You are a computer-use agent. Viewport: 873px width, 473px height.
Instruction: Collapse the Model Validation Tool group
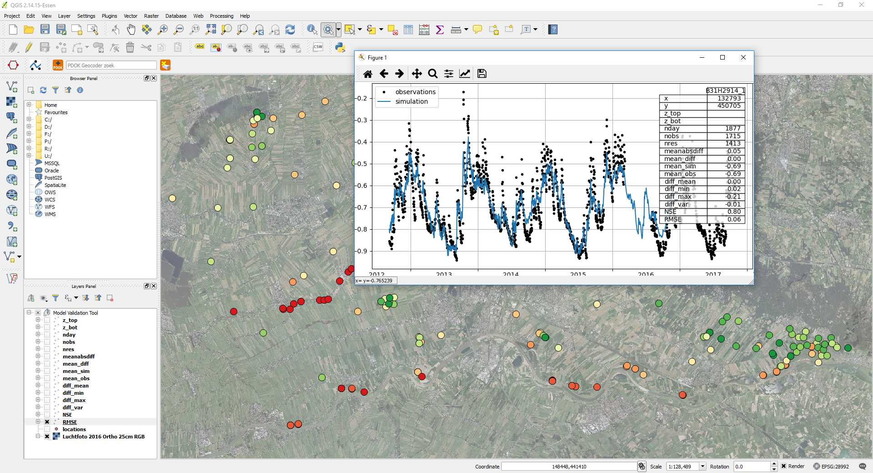[29, 312]
